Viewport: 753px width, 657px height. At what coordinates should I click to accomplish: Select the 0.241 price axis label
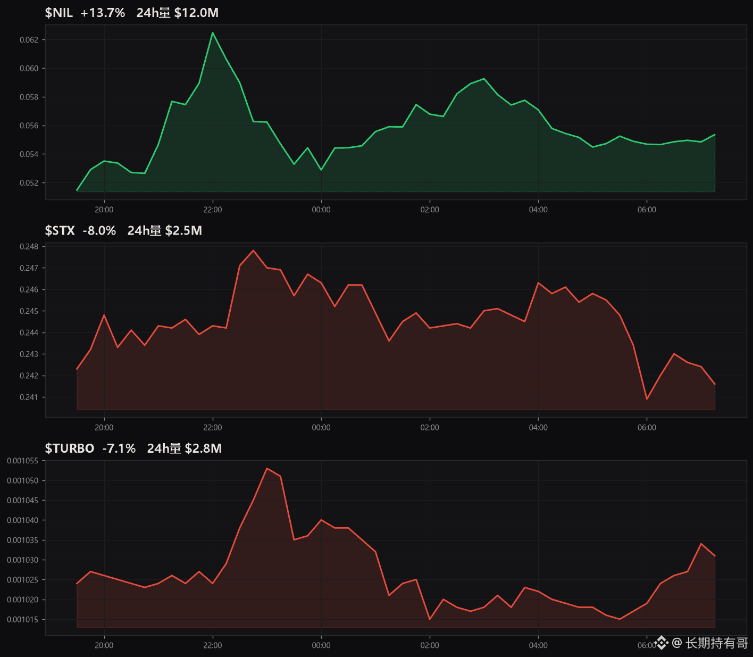pos(29,397)
